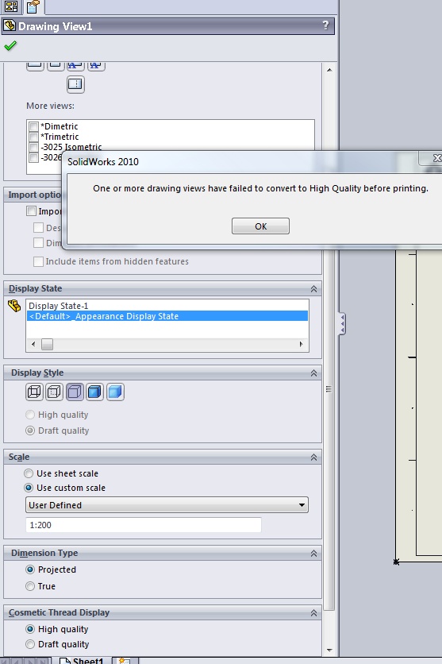Open Drawing View1 help question mark

[x=325, y=25]
